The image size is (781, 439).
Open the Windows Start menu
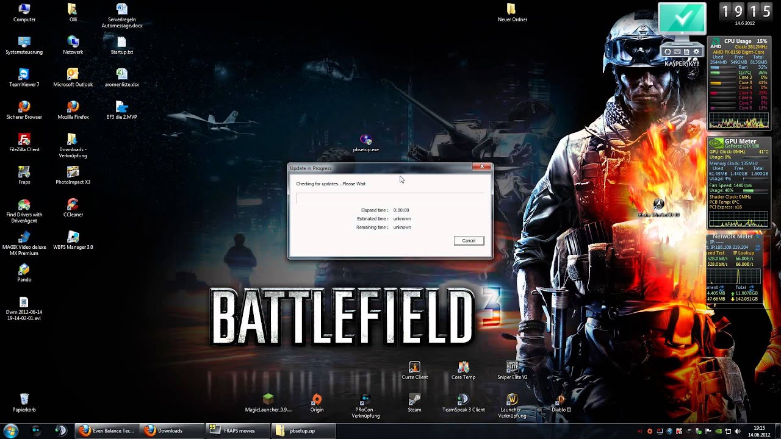click(11, 430)
